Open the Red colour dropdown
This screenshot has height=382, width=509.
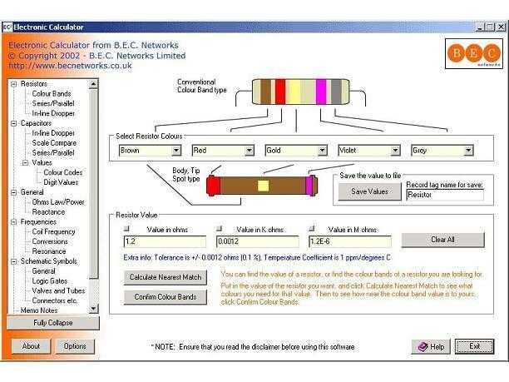(250, 151)
